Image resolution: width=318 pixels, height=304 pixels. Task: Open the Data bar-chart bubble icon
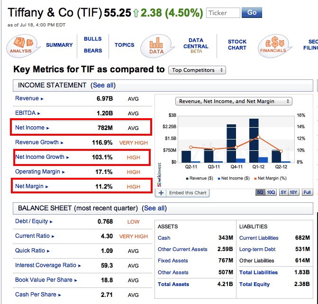pos(157,46)
